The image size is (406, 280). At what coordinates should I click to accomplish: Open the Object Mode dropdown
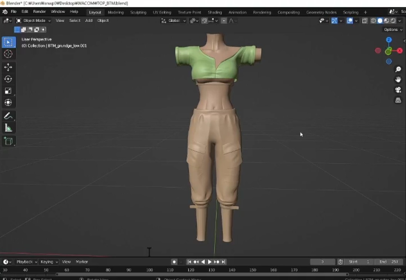tap(33, 21)
